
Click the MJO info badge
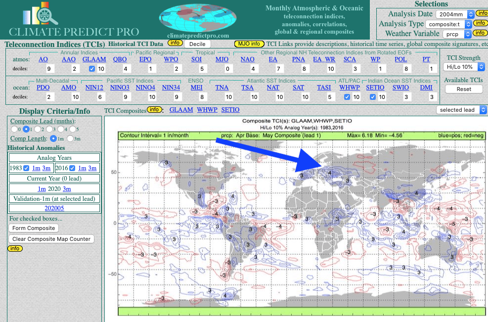click(x=249, y=44)
